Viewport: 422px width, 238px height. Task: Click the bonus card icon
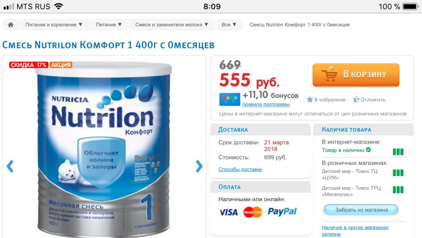pyautogui.click(x=230, y=99)
